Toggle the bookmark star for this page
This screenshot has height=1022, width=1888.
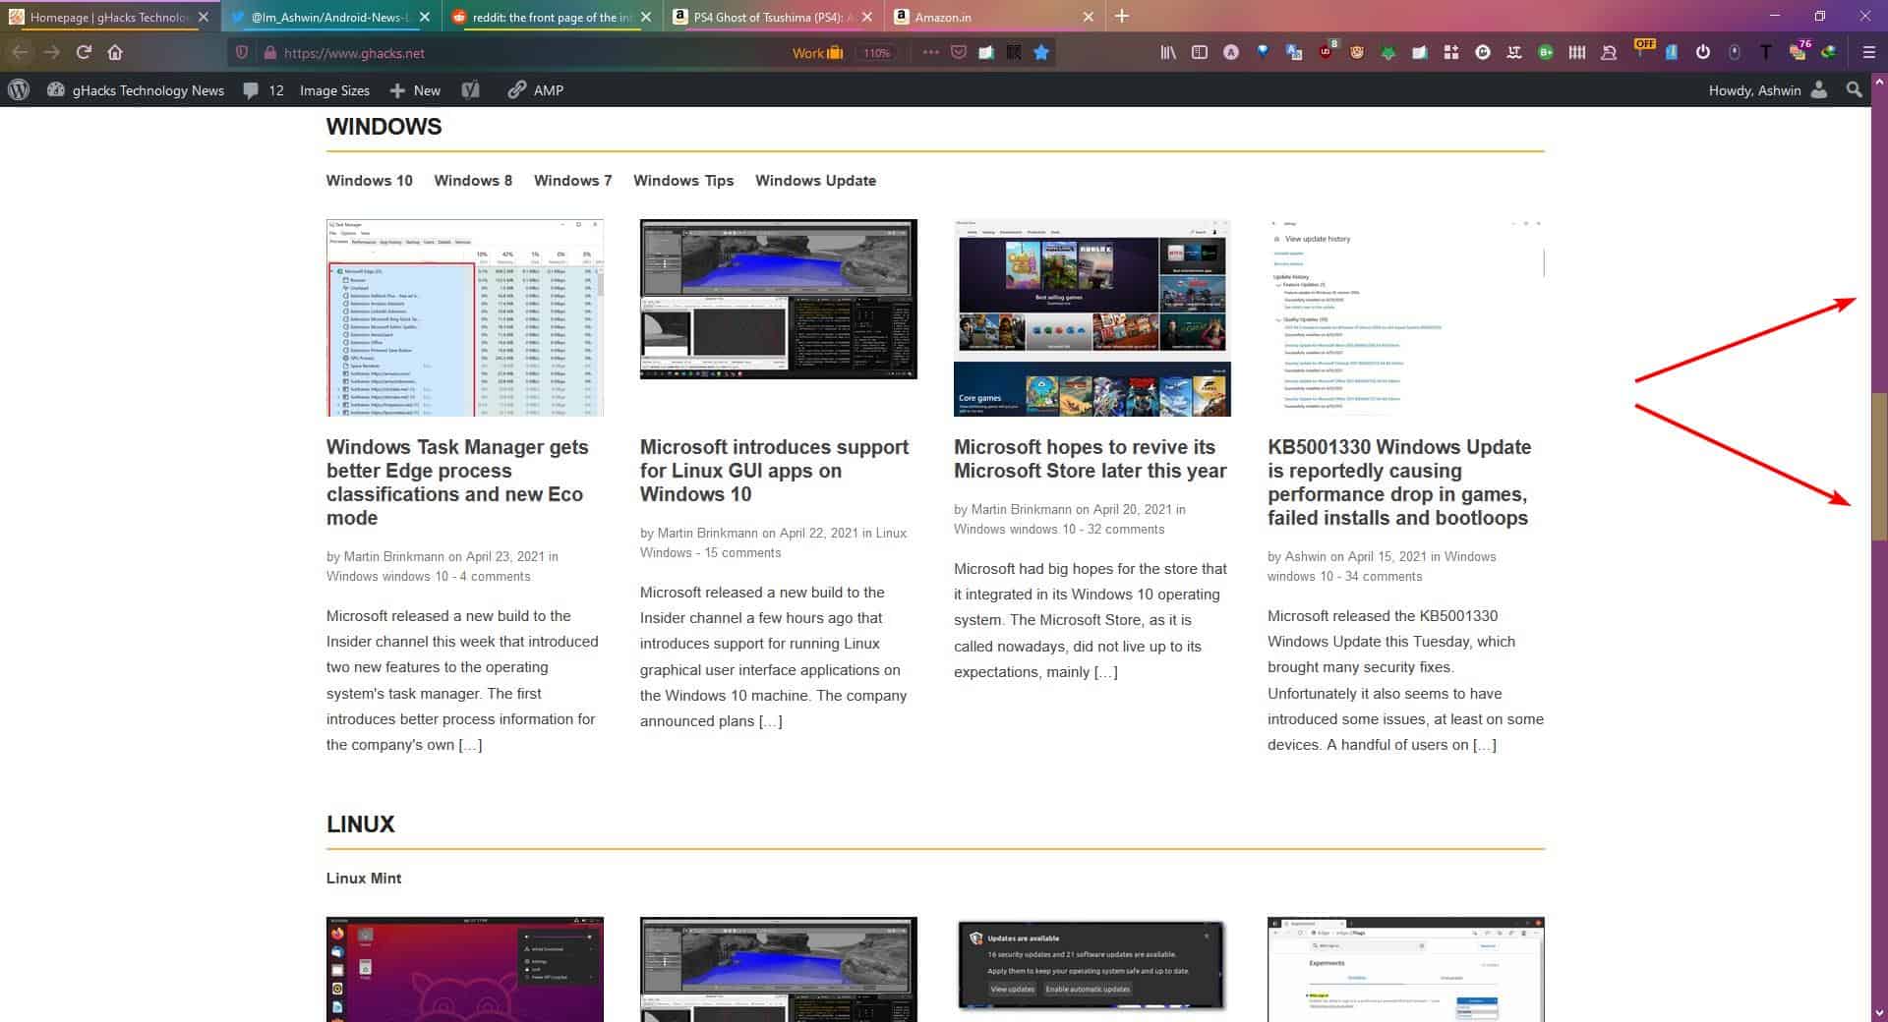1040,52
